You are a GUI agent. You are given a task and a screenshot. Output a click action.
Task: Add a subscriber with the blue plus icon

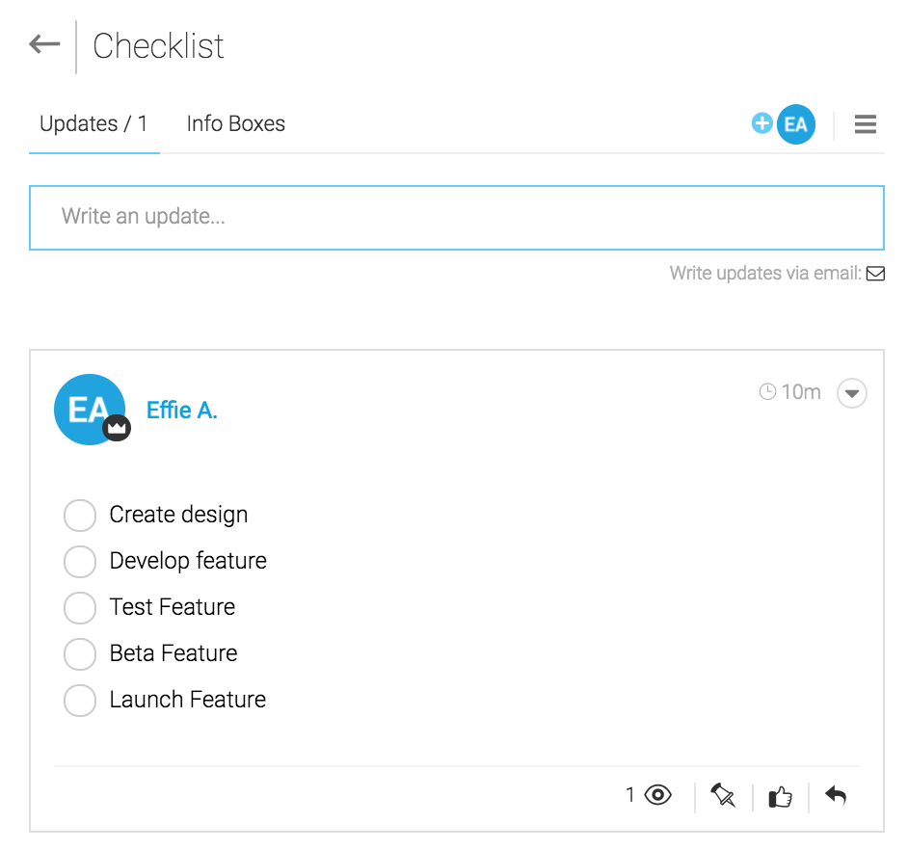(761, 123)
